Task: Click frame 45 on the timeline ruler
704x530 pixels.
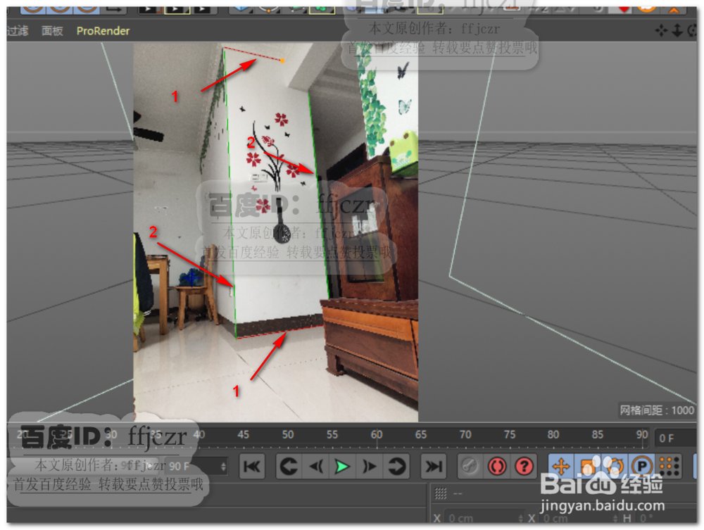Action: click(244, 435)
